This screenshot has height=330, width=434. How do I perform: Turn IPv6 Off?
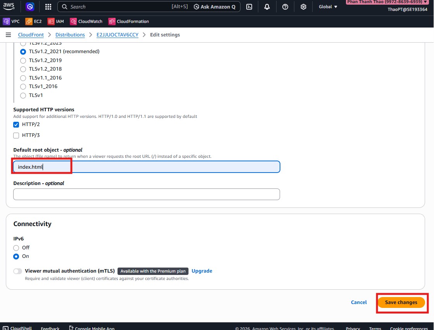click(16, 248)
